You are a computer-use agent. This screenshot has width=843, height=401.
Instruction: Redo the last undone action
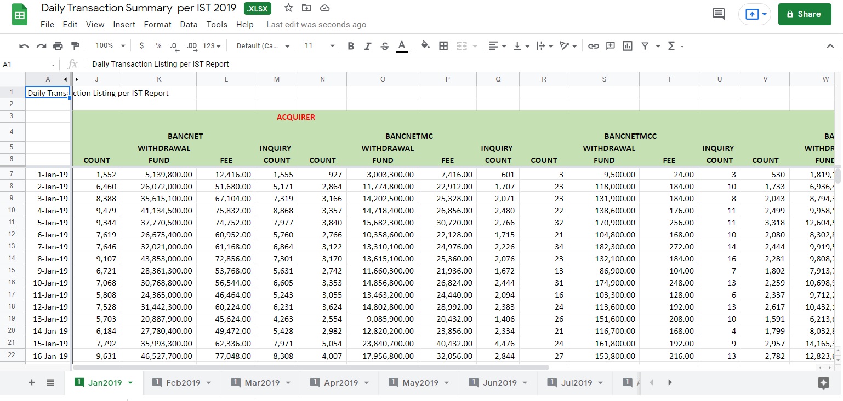point(41,46)
